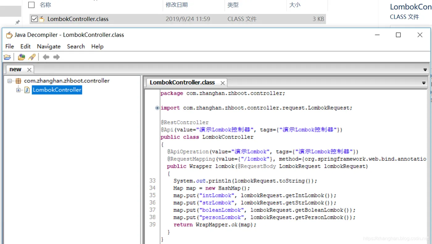The width and height of the screenshot is (432, 244).
Task: Minimize the Java Decompiler window
Action: (377, 35)
